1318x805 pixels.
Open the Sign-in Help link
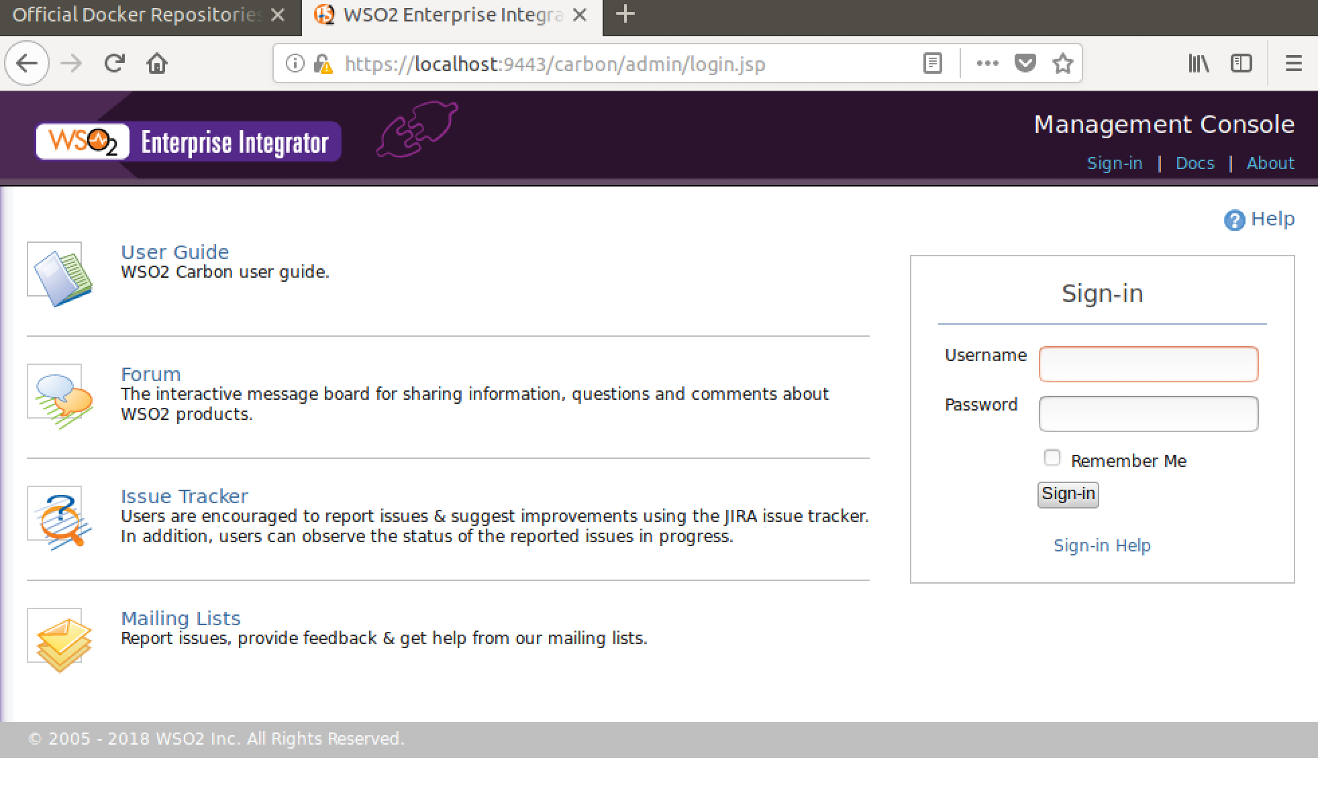[x=1102, y=545]
